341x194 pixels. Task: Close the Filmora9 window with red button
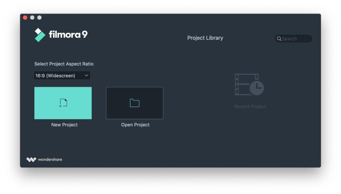click(25, 18)
